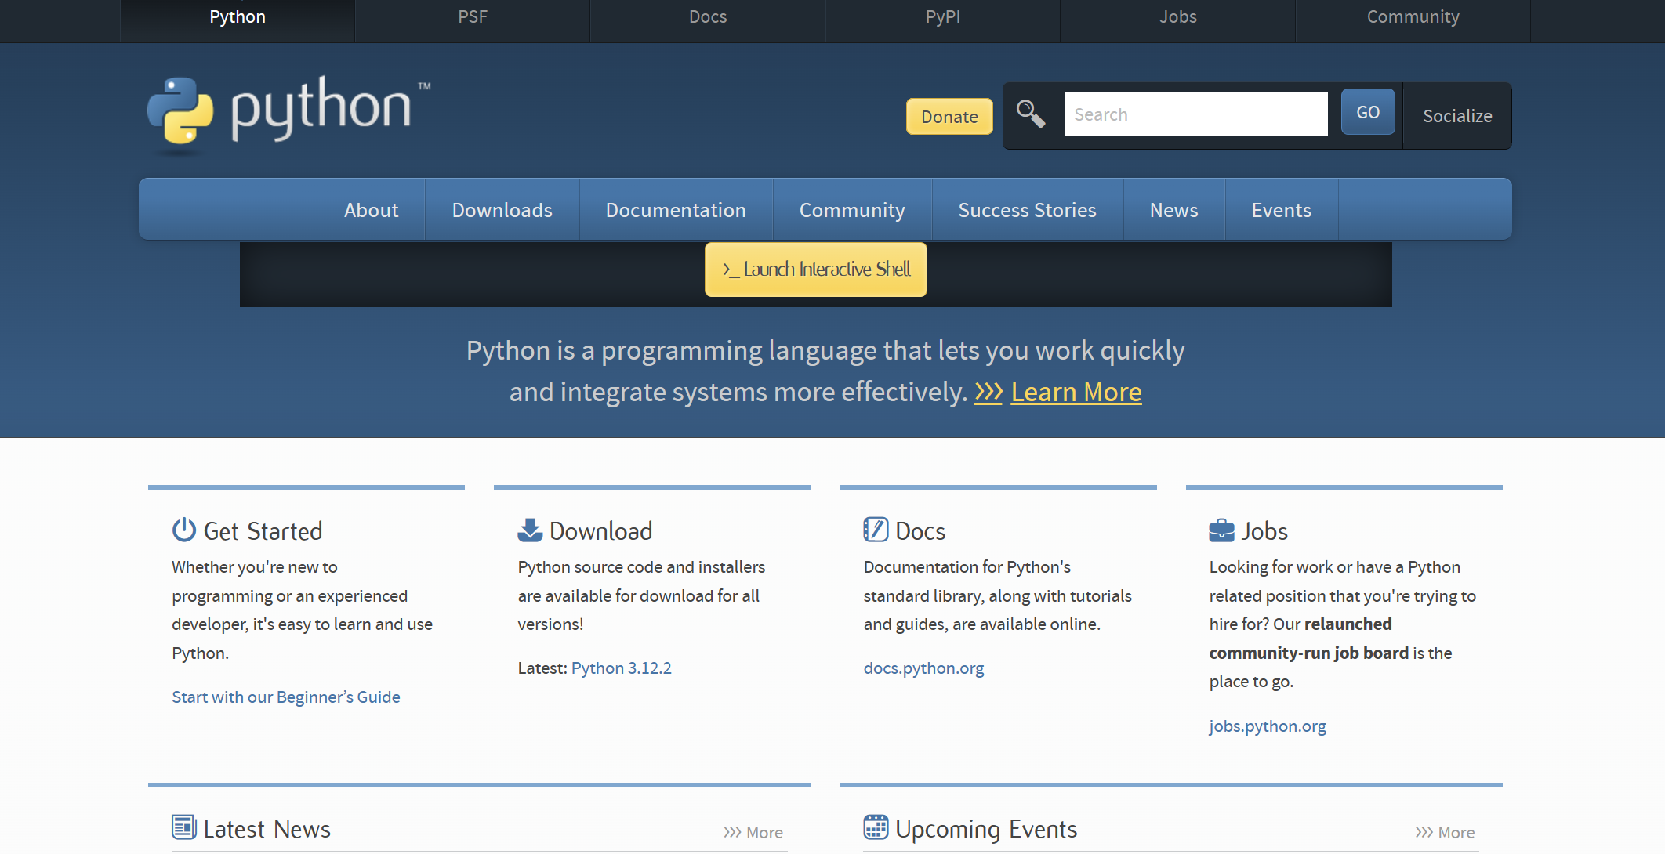Screen dimensions: 1665x854
Task: Click the Jobs section heading
Action: (x=1264, y=531)
